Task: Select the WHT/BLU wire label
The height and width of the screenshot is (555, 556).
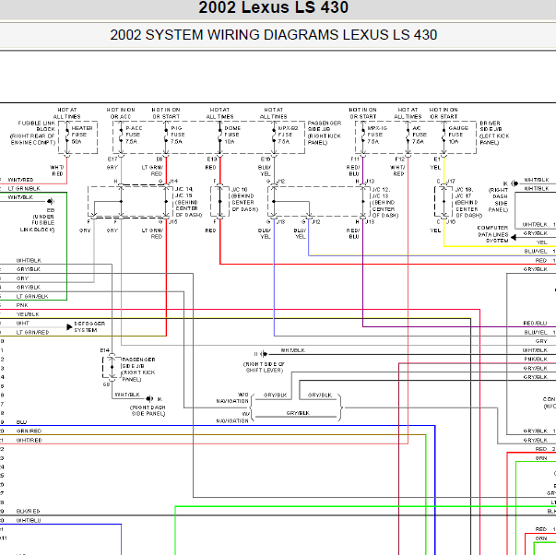Action: [x=29, y=520]
